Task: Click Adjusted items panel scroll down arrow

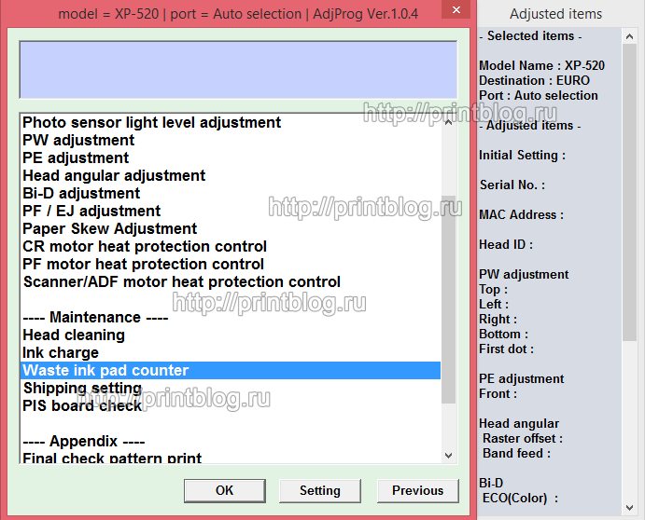Action: [629, 507]
